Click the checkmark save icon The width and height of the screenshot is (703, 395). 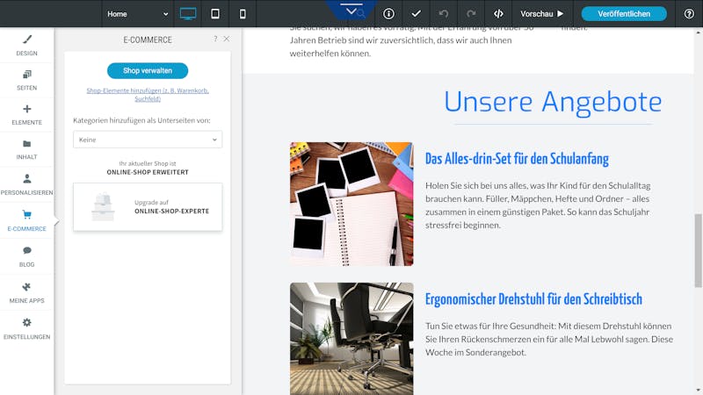[416, 14]
